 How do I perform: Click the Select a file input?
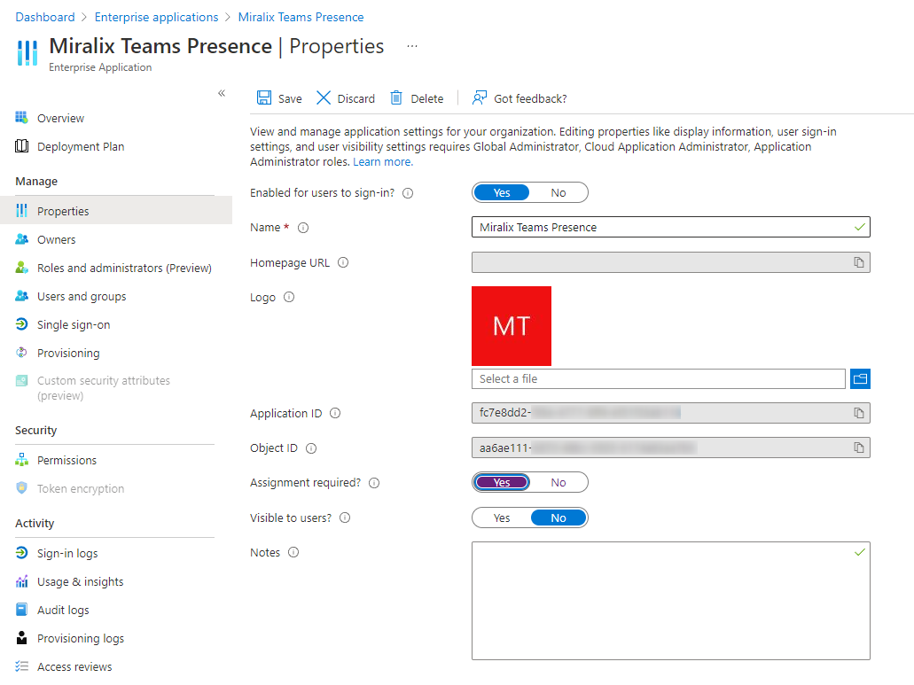point(658,378)
